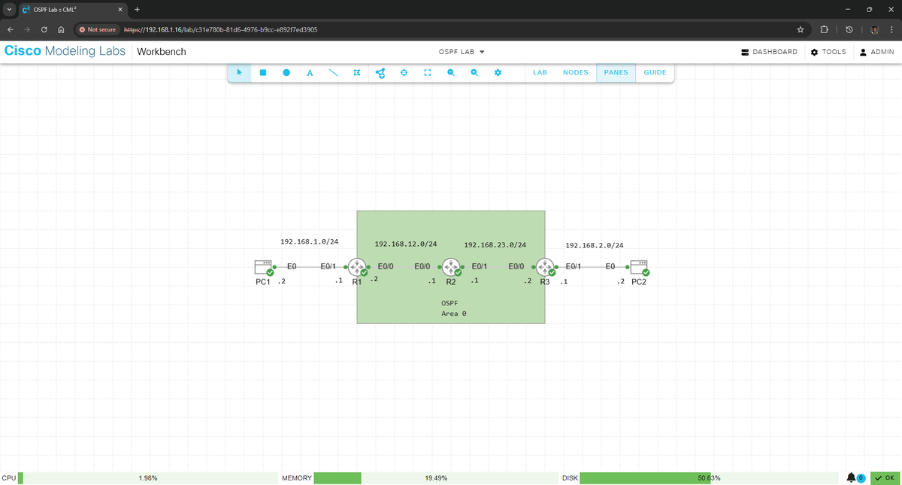Click the fit-to-screen icon
This screenshot has width=902, height=485.
(x=427, y=73)
